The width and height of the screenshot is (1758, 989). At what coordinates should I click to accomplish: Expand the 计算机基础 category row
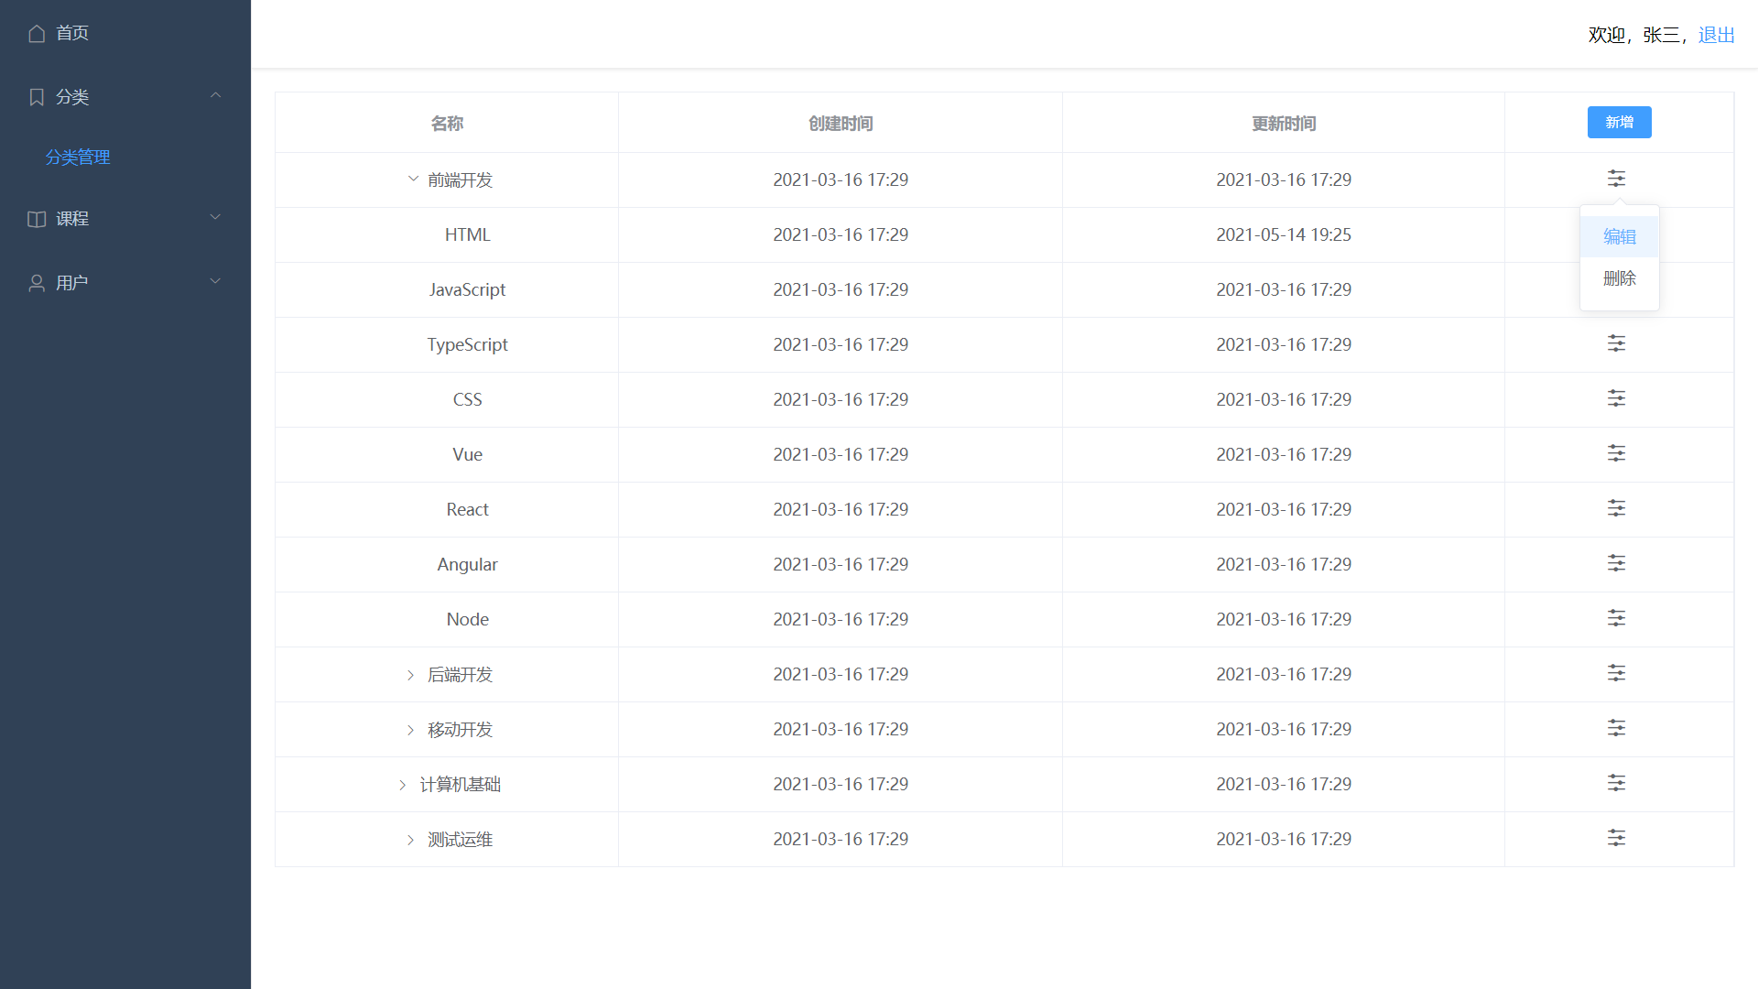point(402,785)
